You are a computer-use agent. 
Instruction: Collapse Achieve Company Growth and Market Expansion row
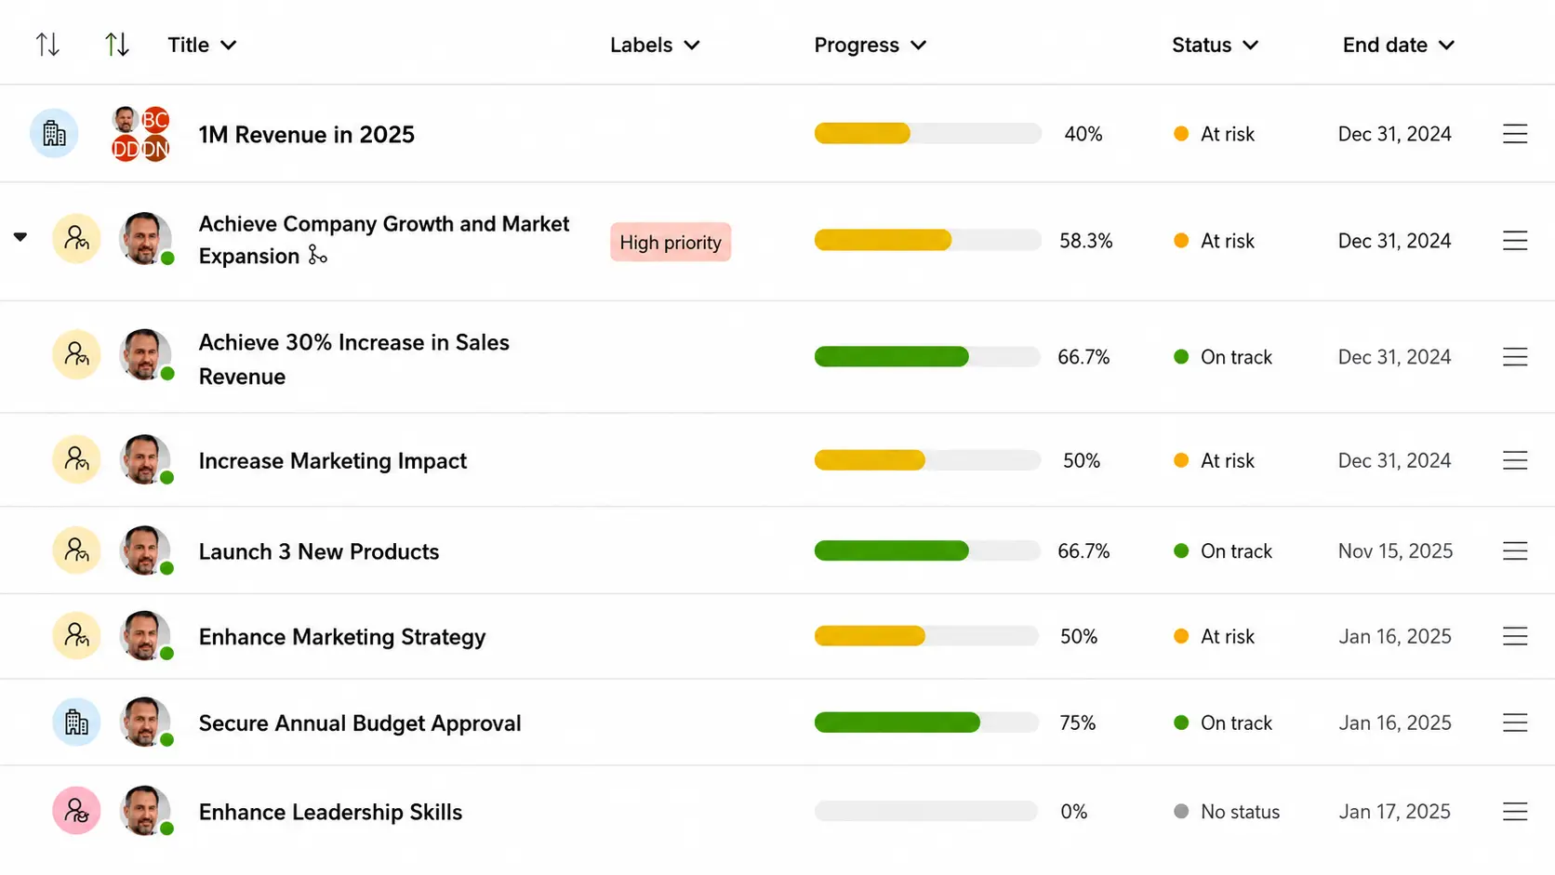point(20,237)
